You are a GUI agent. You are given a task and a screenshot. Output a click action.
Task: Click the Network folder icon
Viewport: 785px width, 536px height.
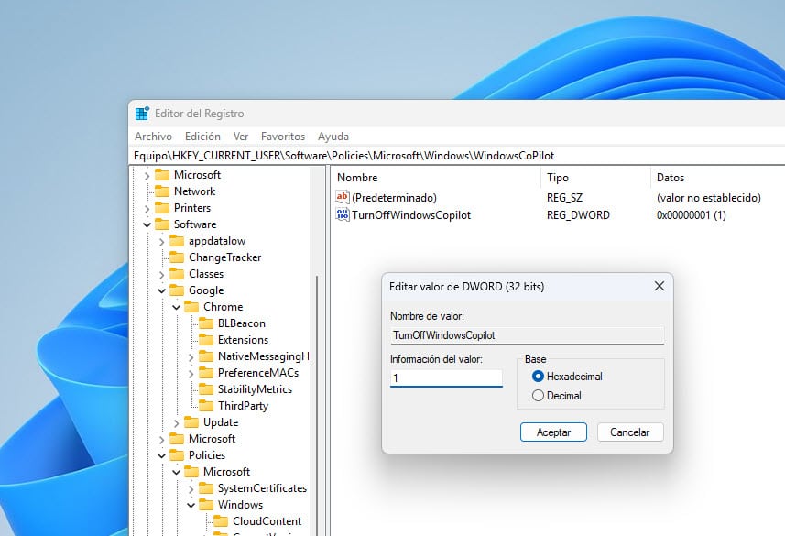click(162, 191)
